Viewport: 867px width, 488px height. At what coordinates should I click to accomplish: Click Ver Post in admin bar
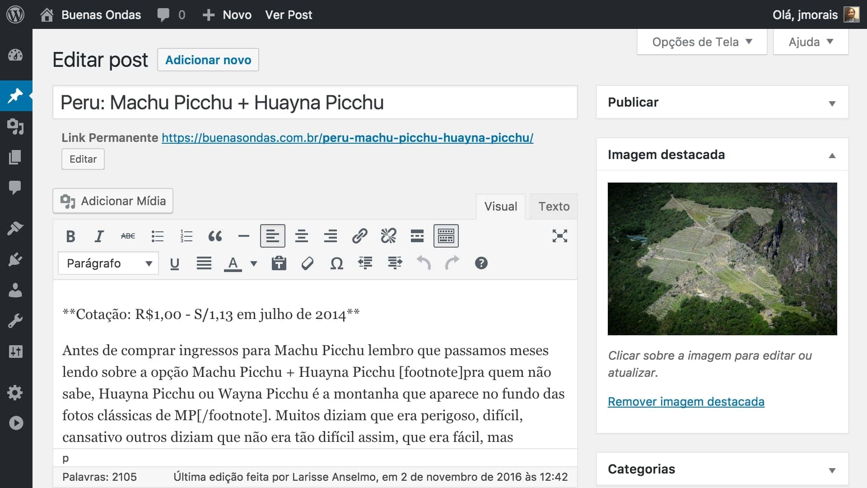(289, 14)
